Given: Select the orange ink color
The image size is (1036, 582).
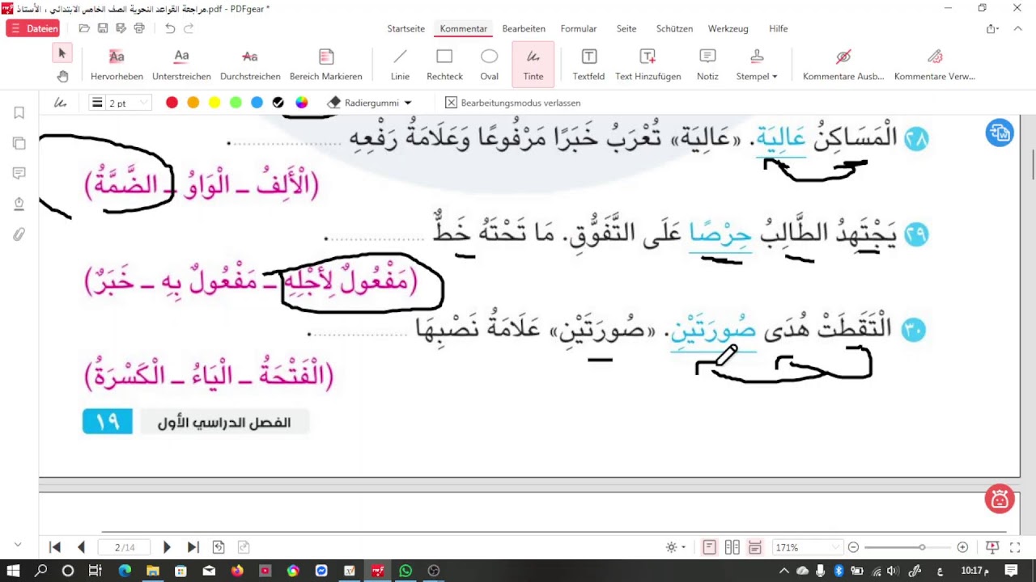Looking at the screenshot, I should click(193, 103).
